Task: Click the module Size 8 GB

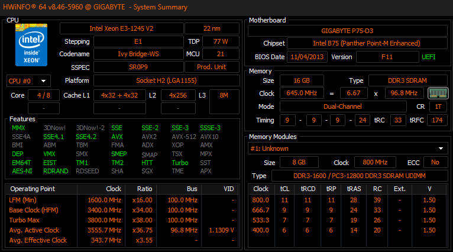Action: tap(299, 162)
